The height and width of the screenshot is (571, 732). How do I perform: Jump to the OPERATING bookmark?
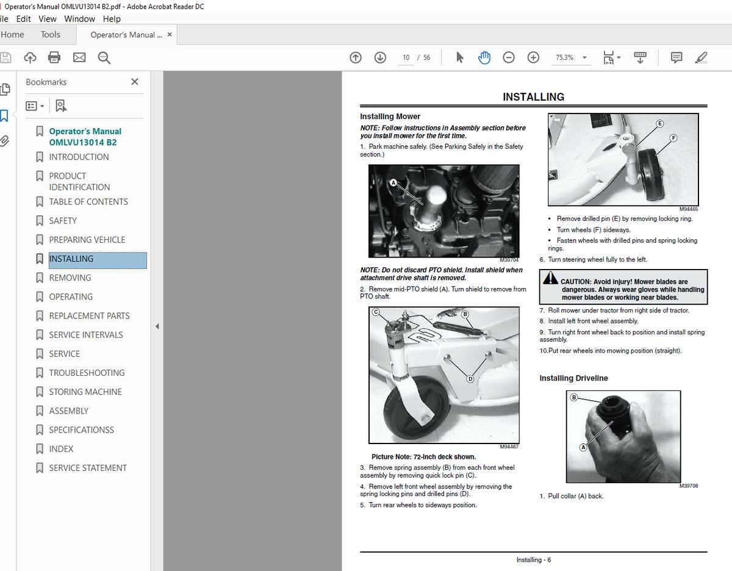71,296
